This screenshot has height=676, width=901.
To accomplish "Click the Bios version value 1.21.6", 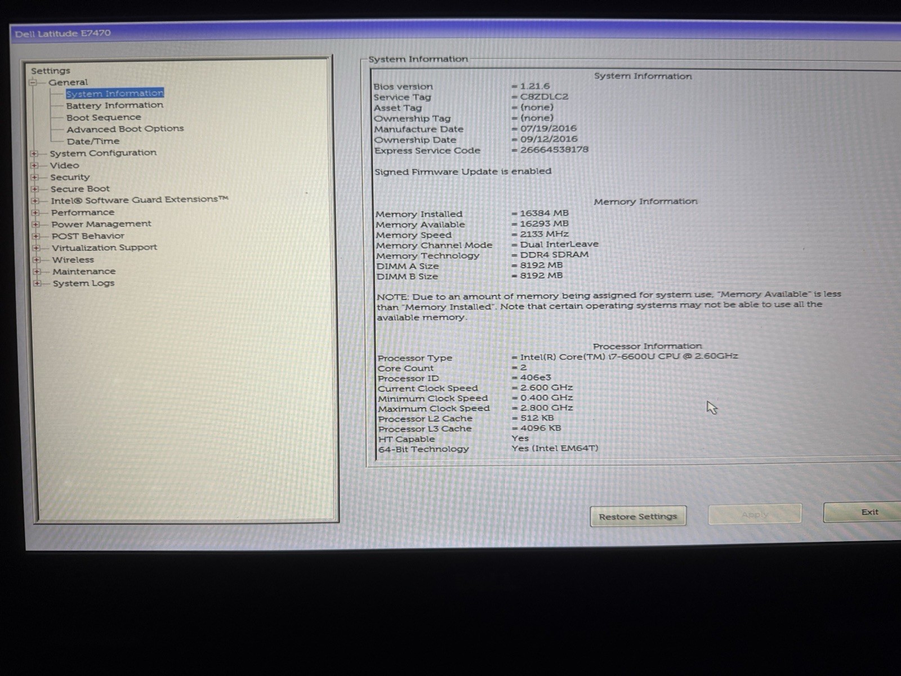I will pos(534,86).
